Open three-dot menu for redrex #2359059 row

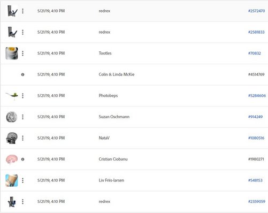[x=22, y=202]
